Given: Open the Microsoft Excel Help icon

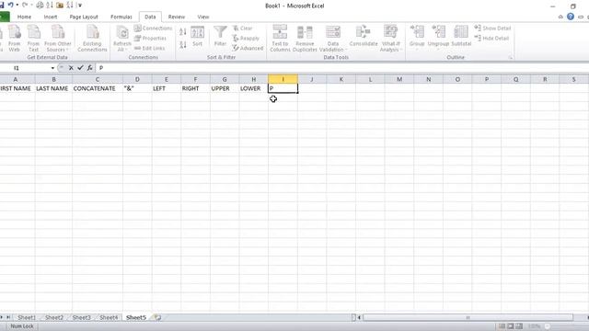Looking at the screenshot, I should tap(571, 17).
